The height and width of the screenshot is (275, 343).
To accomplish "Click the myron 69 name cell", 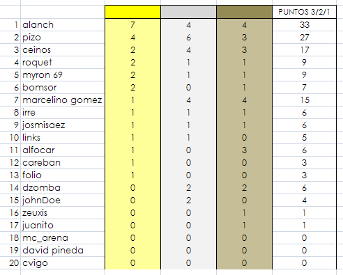I will [63, 74].
